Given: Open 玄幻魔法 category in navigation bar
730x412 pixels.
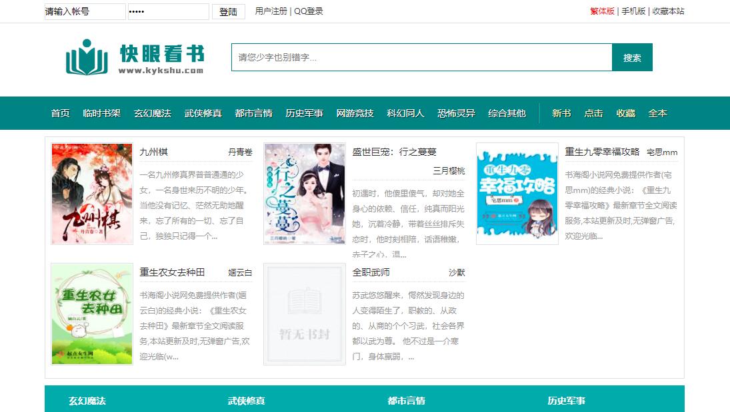Looking at the screenshot, I should pyautogui.click(x=152, y=113).
